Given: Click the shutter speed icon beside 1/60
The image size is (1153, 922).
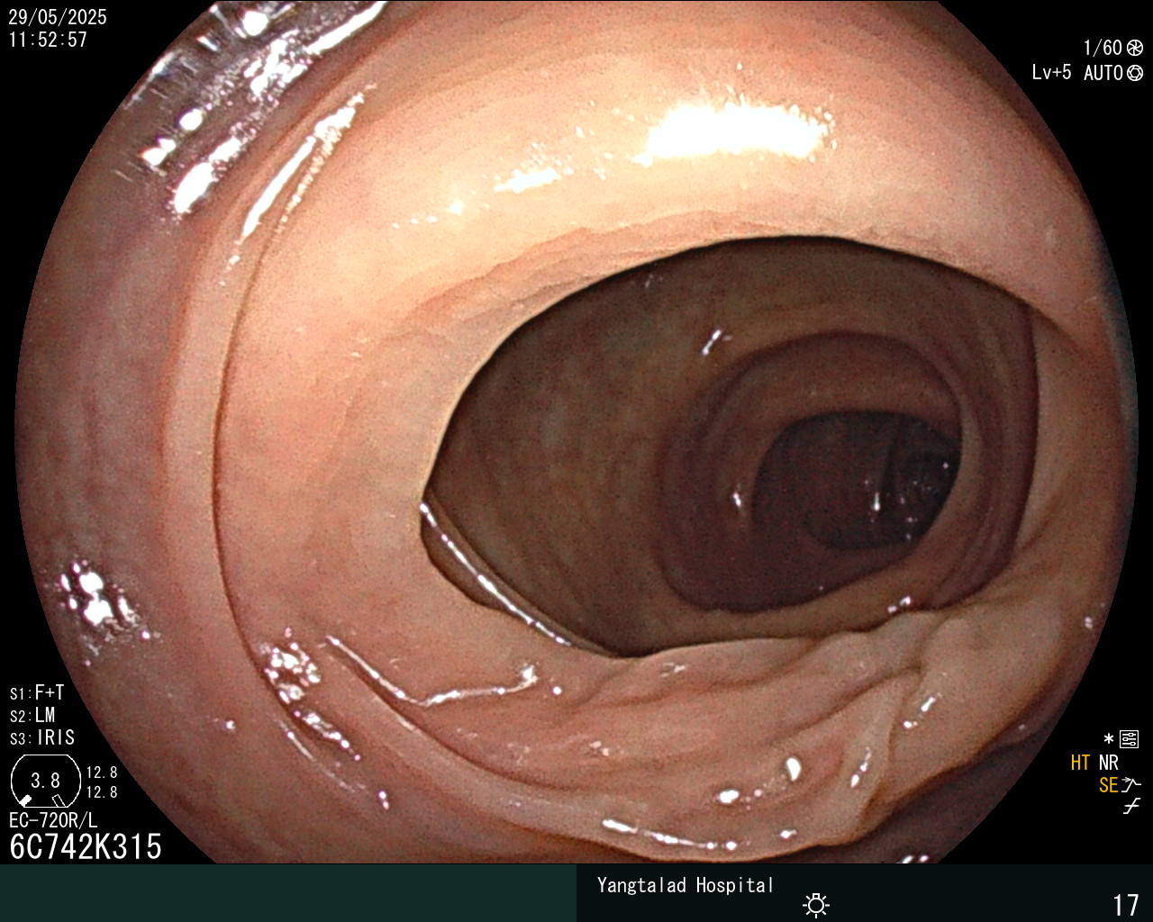Looking at the screenshot, I should [1135, 48].
